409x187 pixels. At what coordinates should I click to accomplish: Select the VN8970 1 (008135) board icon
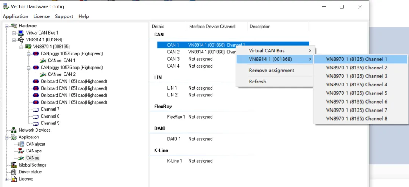[x=28, y=47]
